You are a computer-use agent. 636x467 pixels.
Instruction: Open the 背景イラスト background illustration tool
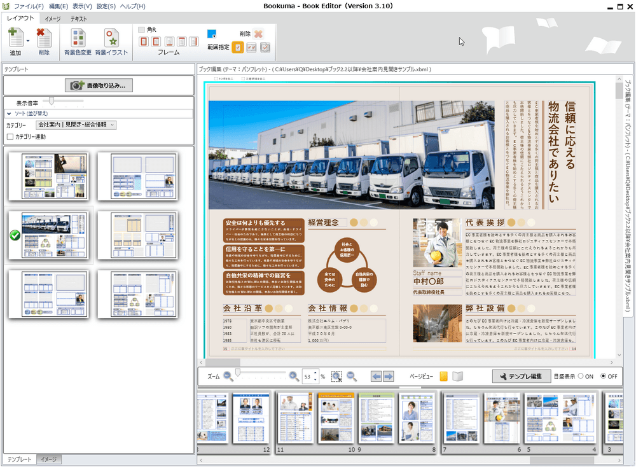[x=111, y=38]
